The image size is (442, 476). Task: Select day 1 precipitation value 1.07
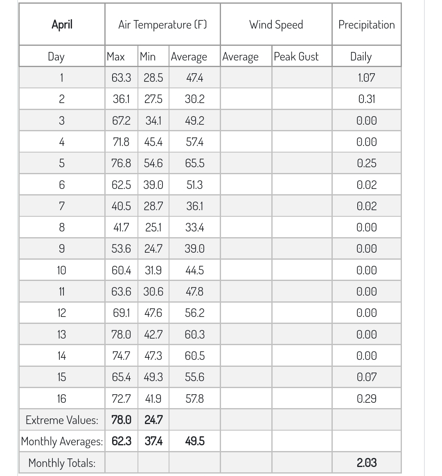click(366, 78)
